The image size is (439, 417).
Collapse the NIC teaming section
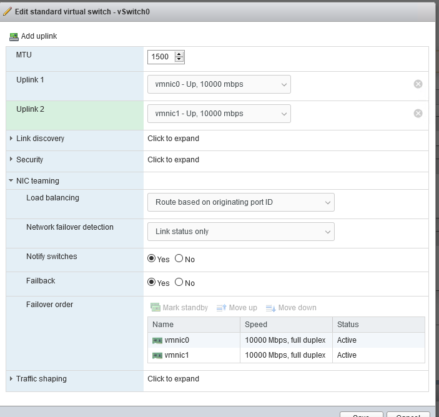pos(11,181)
